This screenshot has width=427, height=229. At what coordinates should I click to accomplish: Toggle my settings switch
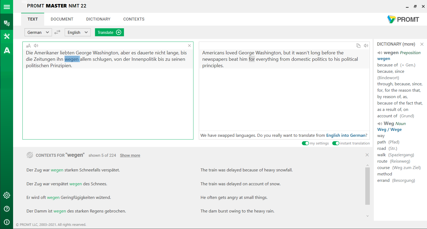tap(305, 143)
